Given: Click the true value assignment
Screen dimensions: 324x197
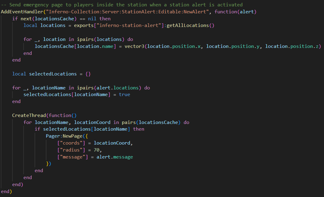Looking at the screenshot, I should click(x=124, y=95).
